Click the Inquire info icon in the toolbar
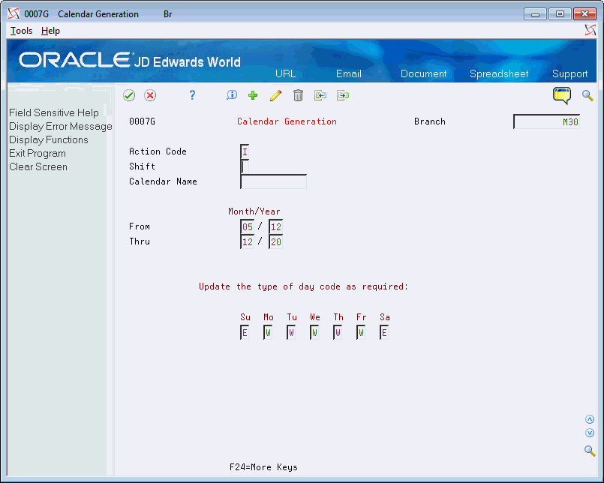 tap(232, 95)
